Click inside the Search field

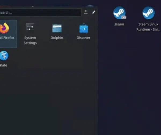[x=40, y=12]
